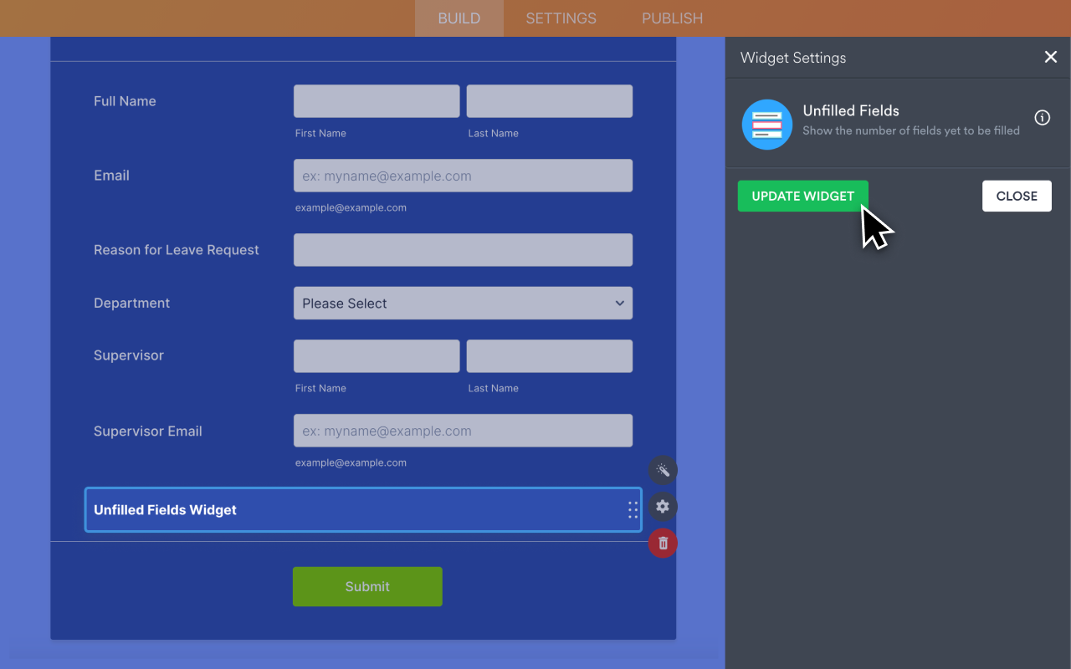Click UPDATE WIDGET to save changes

click(x=802, y=196)
